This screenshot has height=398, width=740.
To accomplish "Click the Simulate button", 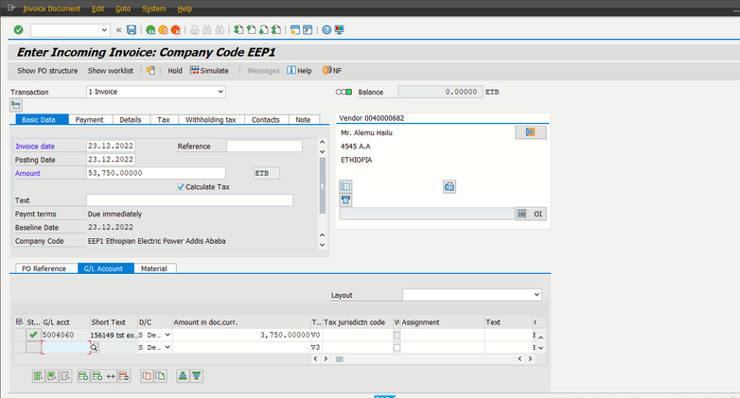I will 209,71.
